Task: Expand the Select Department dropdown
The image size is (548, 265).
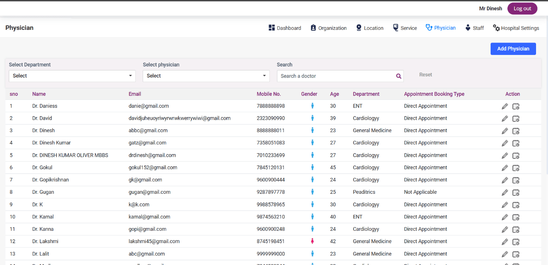Action: click(x=72, y=76)
